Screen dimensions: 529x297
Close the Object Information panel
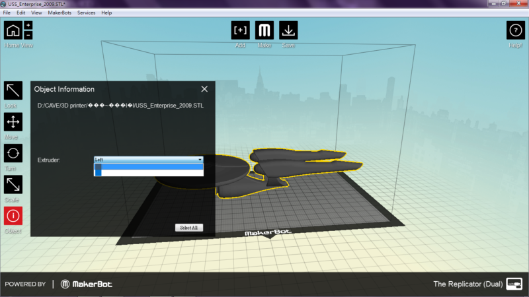[204, 89]
